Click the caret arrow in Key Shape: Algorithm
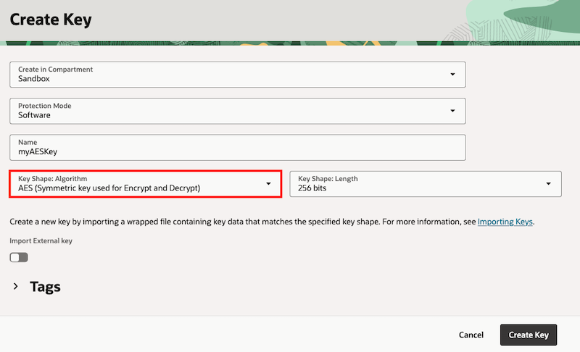Viewport: 580px width, 352px height. pos(268,184)
